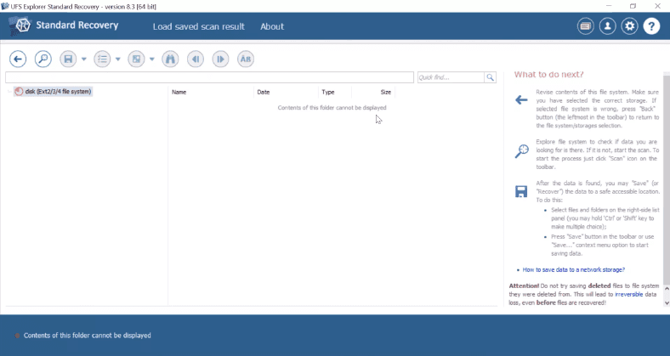
Task: Minimize the UFS Explorer window
Action: click(609, 6)
